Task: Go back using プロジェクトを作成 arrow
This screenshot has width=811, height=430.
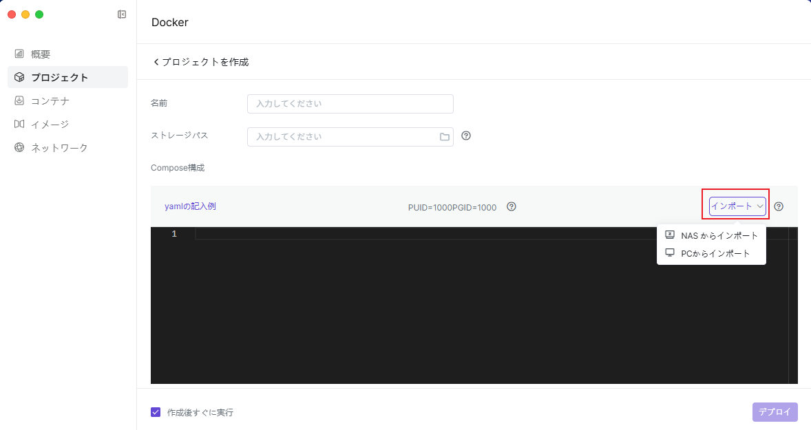Action: click(156, 62)
